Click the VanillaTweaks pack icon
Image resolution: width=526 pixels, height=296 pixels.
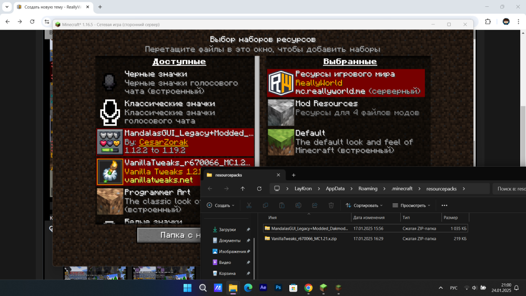pyautogui.click(x=110, y=171)
